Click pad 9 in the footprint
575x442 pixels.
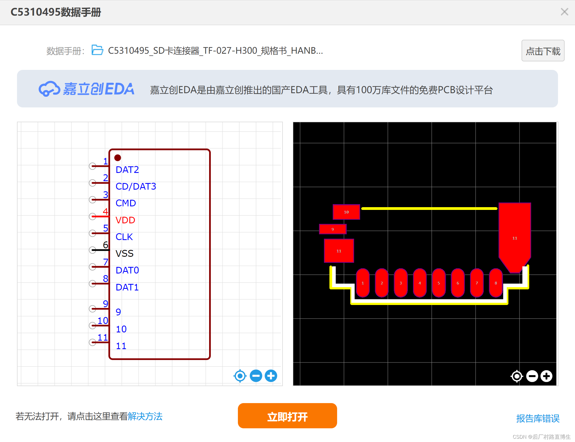[333, 229]
